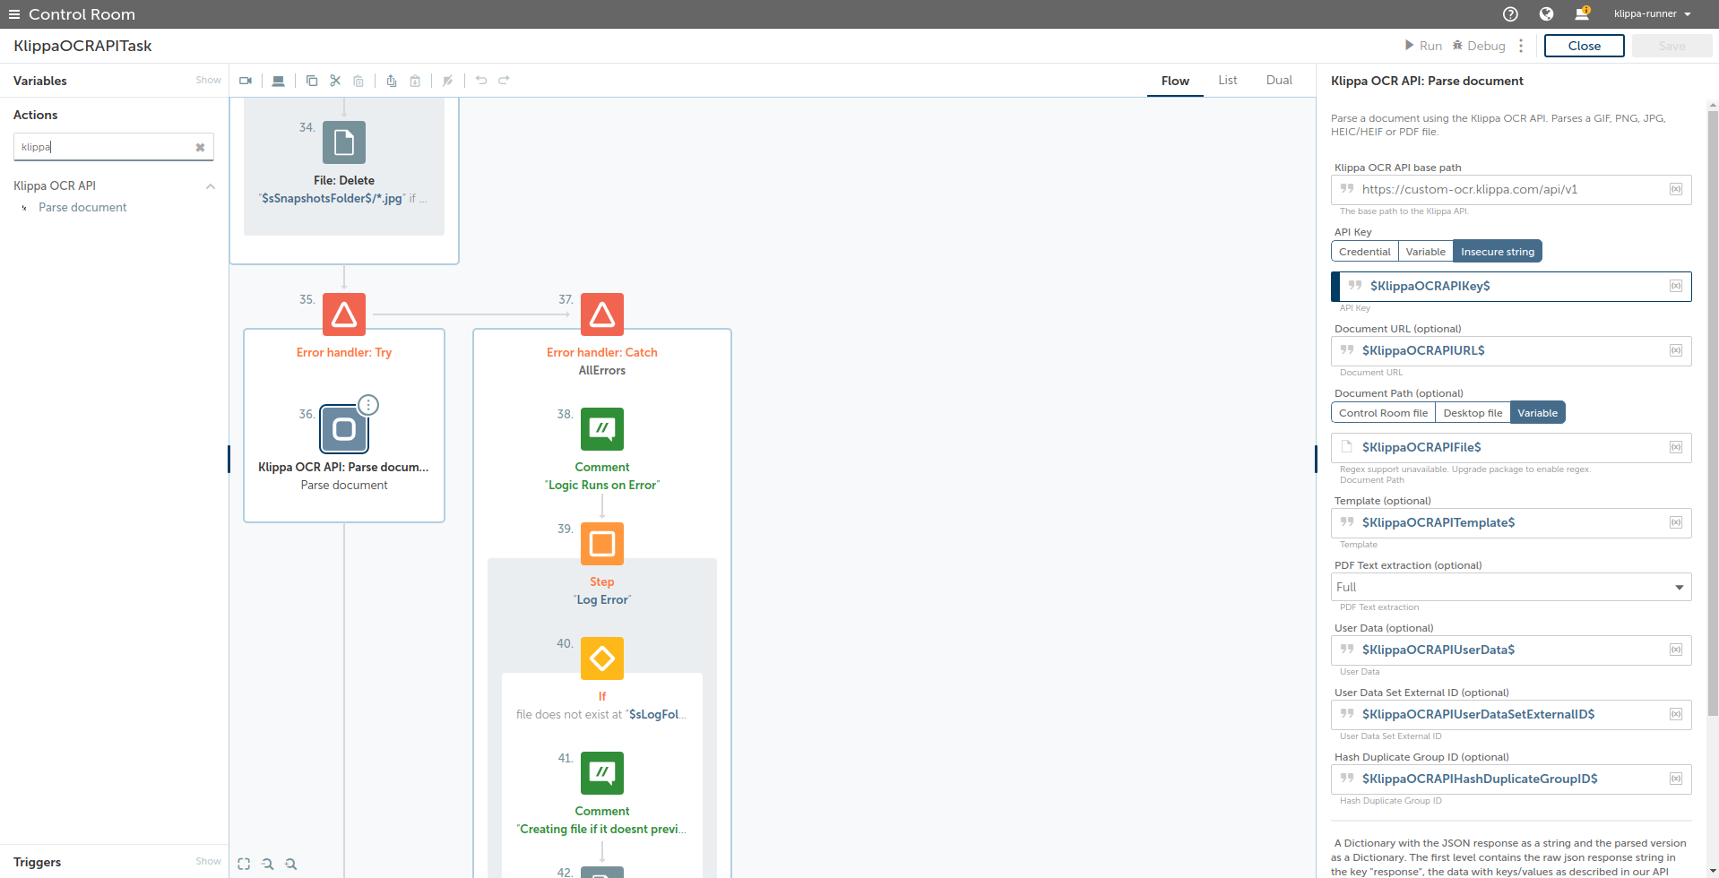
Task: Click the disable action toolbar icon
Action: (x=448, y=81)
